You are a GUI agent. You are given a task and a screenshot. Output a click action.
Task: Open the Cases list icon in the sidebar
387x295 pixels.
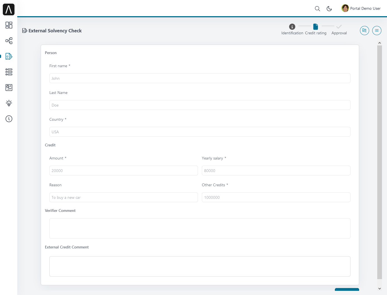9,72
